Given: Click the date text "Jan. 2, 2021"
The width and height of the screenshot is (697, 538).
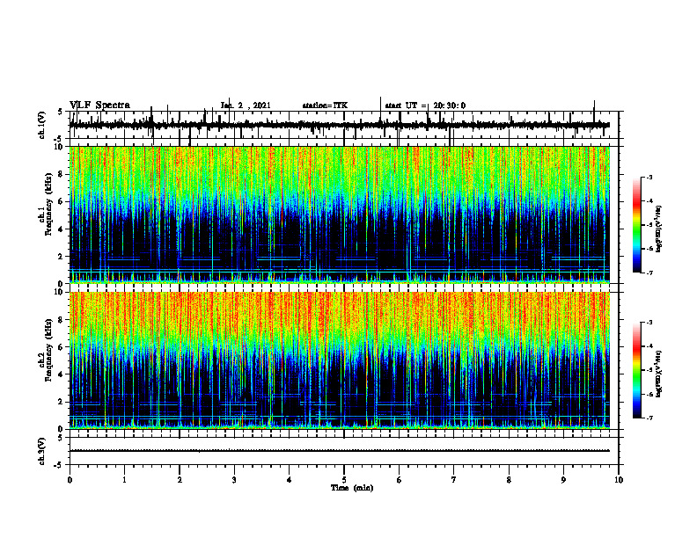Looking at the screenshot, I should [x=246, y=105].
